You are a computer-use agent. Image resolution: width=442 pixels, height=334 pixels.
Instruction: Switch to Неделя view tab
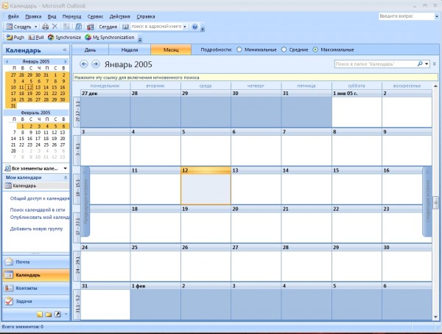tap(130, 49)
